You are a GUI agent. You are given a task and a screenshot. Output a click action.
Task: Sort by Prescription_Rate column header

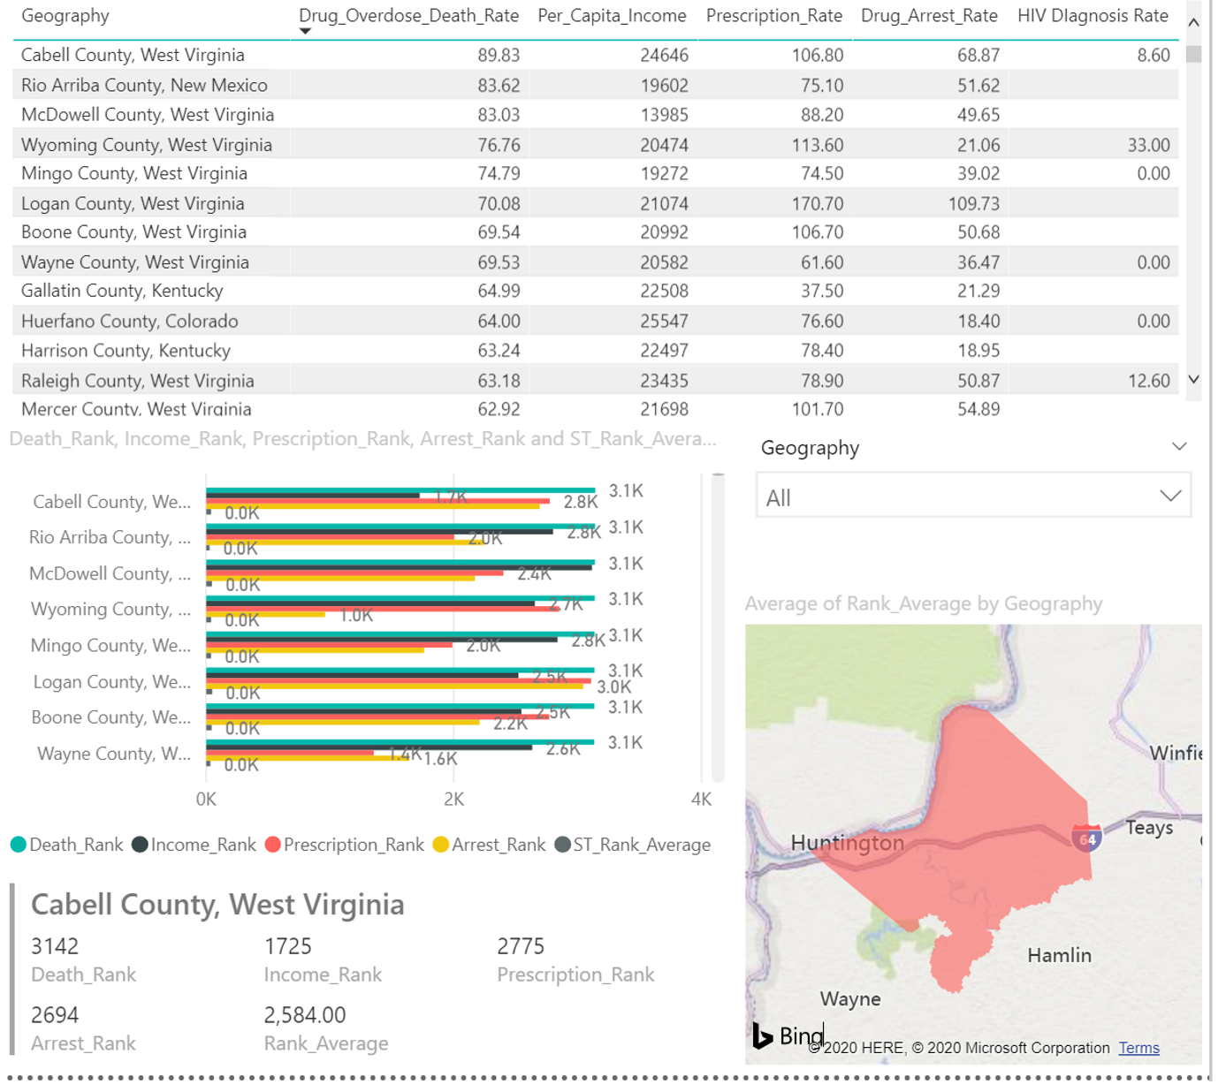(773, 16)
